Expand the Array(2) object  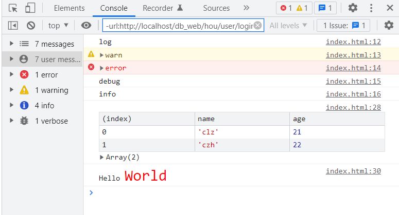pyautogui.click(x=101, y=158)
